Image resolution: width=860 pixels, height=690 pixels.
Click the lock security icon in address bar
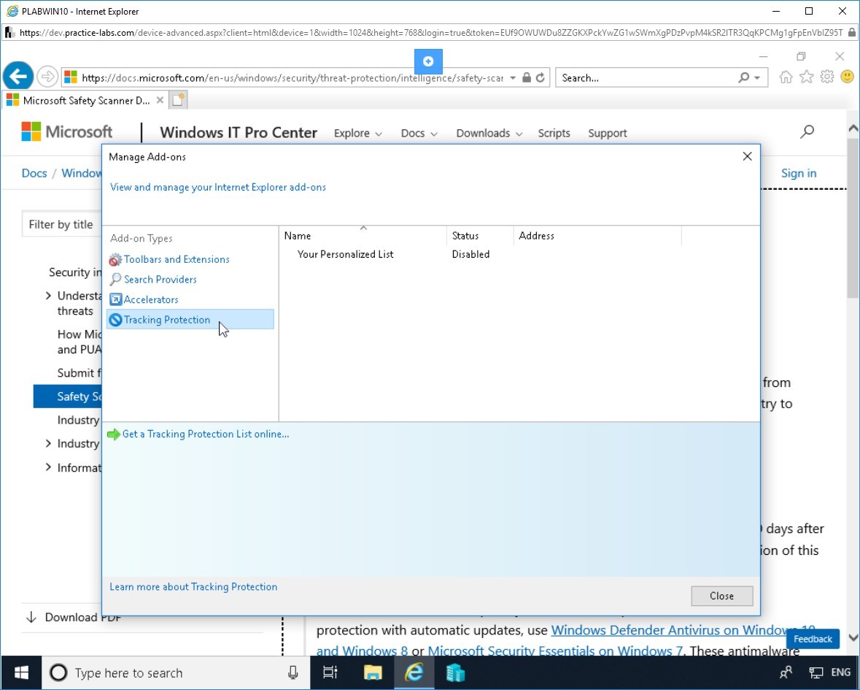point(527,77)
